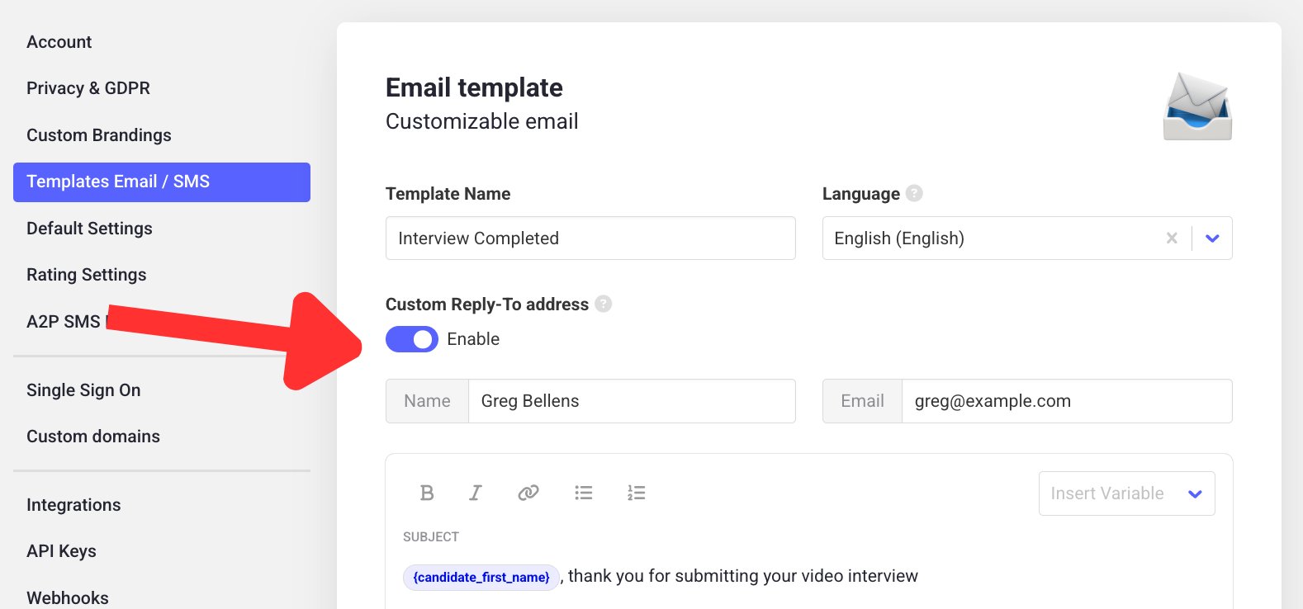Click the Template Name field
The width and height of the screenshot is (1303, 609).
point(590,238)
